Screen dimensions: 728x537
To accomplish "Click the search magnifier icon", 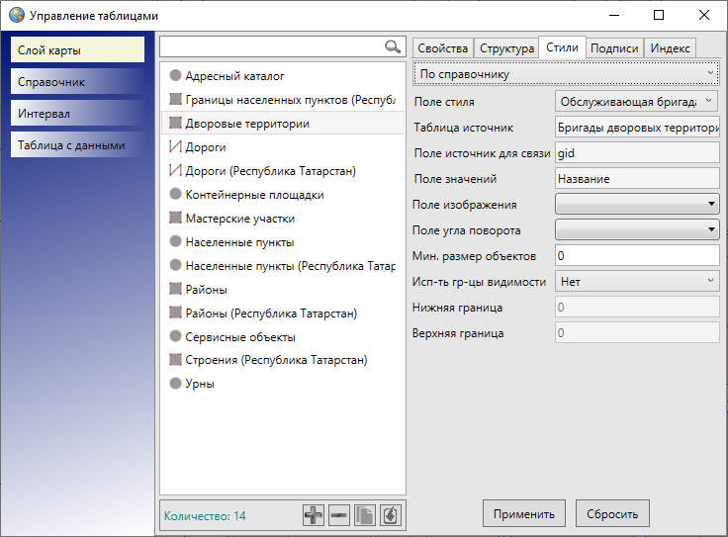I will click(393, 46).
